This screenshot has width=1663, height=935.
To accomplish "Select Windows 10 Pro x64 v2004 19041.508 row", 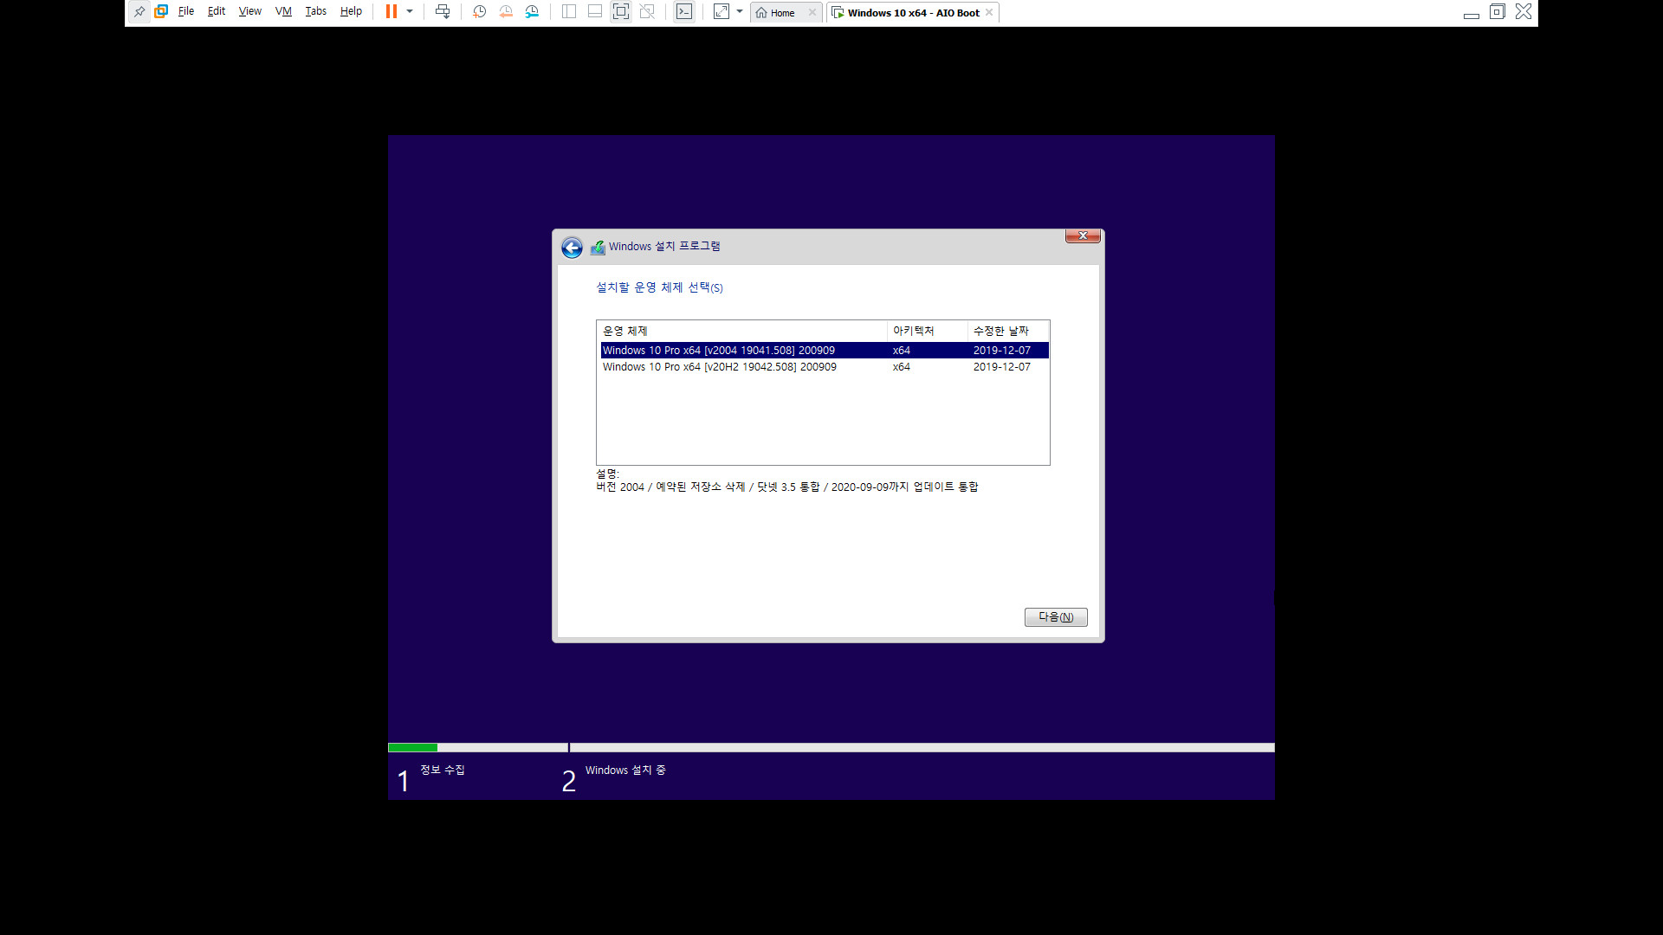I will [x=825, y=351].
